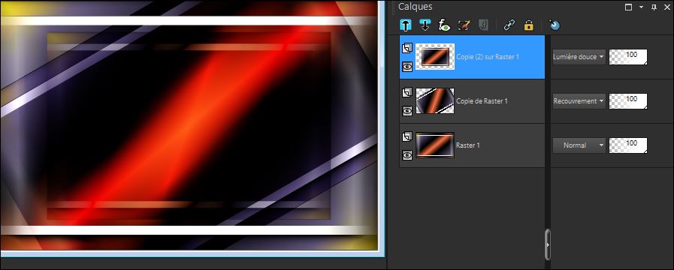
Task: Click opacity slider of Copie de Raster 1
Action: click(628, 100)
